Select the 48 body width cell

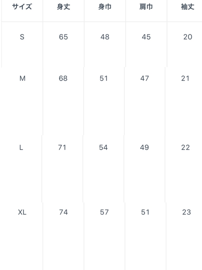(x=105, y=37)
